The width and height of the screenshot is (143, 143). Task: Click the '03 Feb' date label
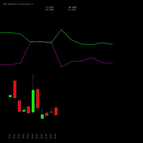(41, 136)
